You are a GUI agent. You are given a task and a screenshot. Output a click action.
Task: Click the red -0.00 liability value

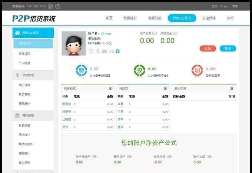[x=158, y=162]
